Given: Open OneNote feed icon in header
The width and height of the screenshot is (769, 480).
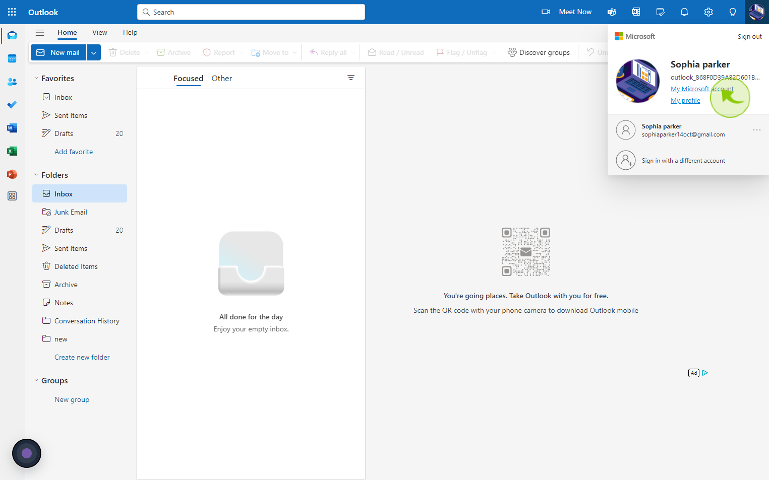Looking at the screenshot, I should (636, 12).
